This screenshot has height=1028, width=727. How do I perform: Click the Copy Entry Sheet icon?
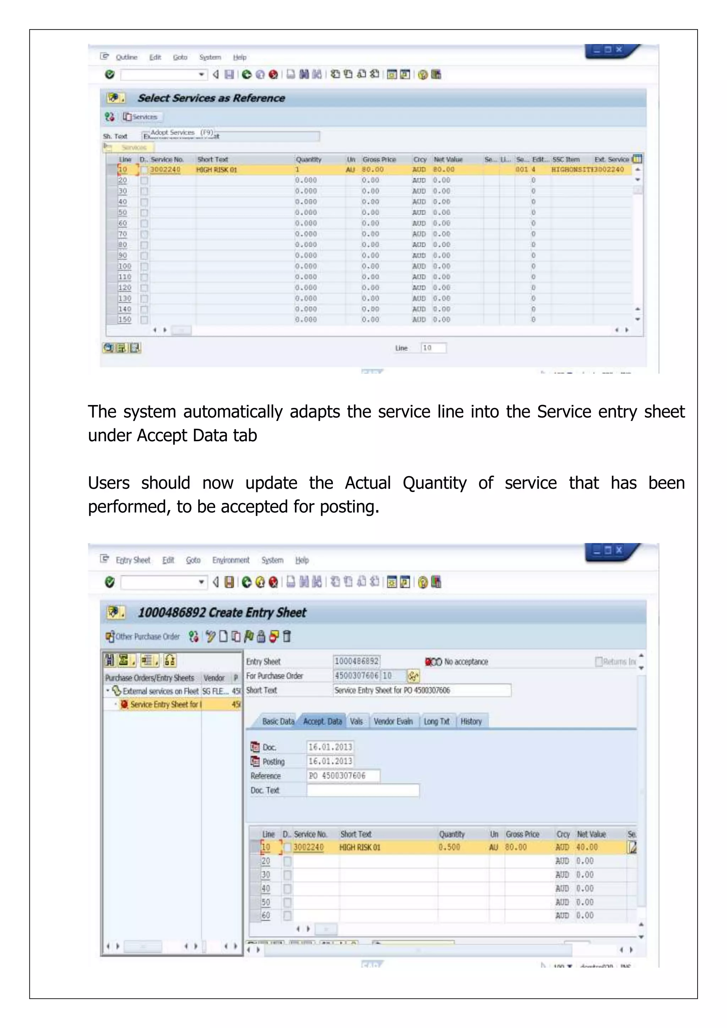pyautogui.click(x=236, y=636)
